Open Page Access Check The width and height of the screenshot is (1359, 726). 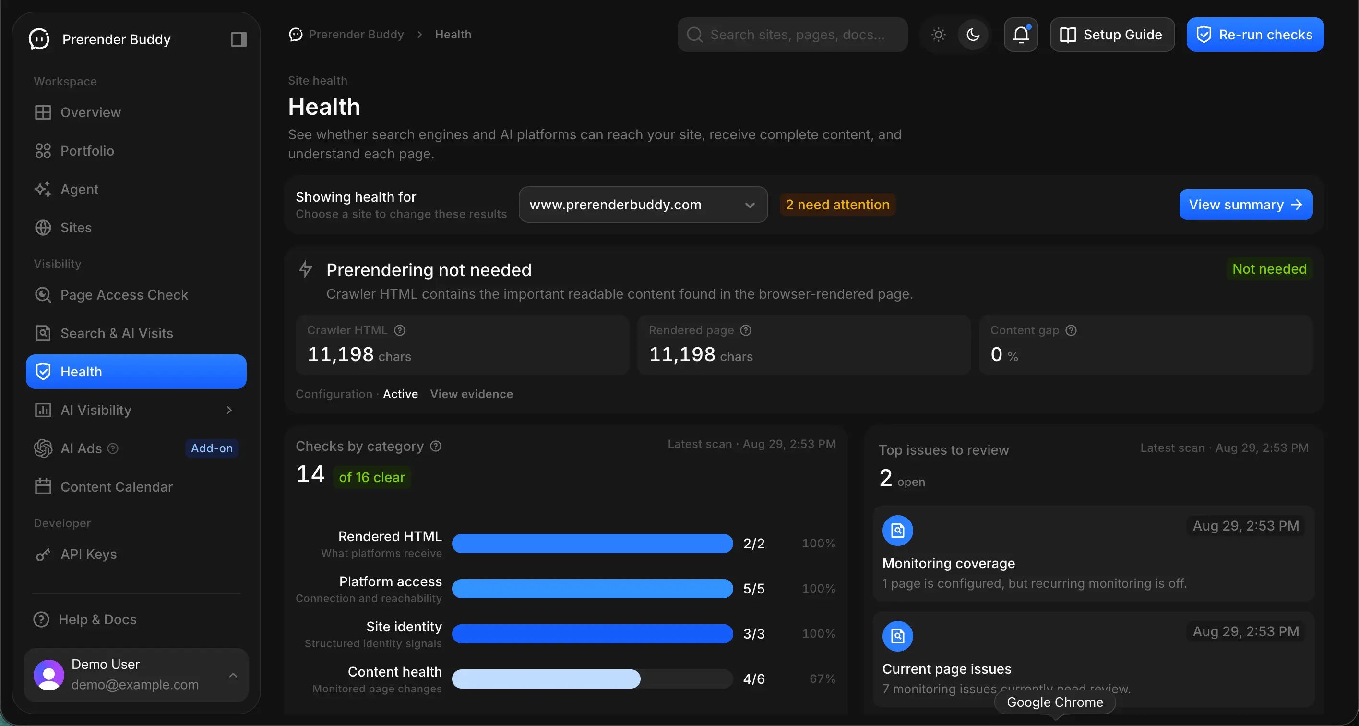[x=136, y=295]
